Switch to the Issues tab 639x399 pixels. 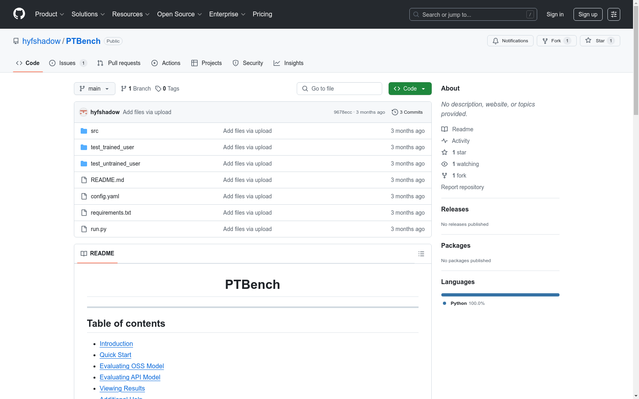click(x=68, y=63)
